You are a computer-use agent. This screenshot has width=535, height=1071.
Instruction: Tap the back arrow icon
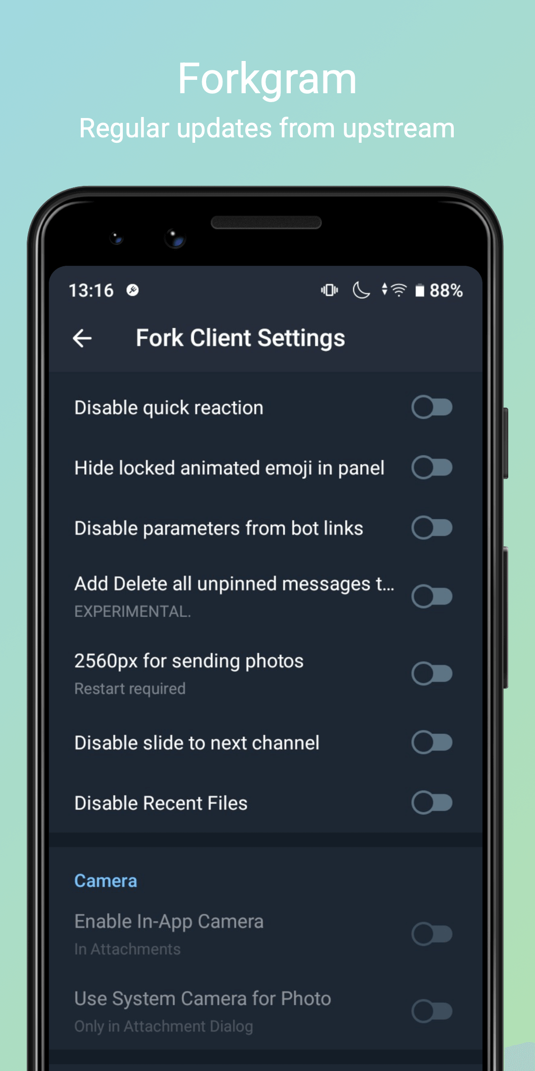click(x=82, y=339)
